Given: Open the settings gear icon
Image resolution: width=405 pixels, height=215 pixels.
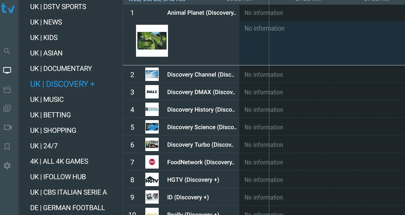Looking at the screenshot, I should pos(7,166).
